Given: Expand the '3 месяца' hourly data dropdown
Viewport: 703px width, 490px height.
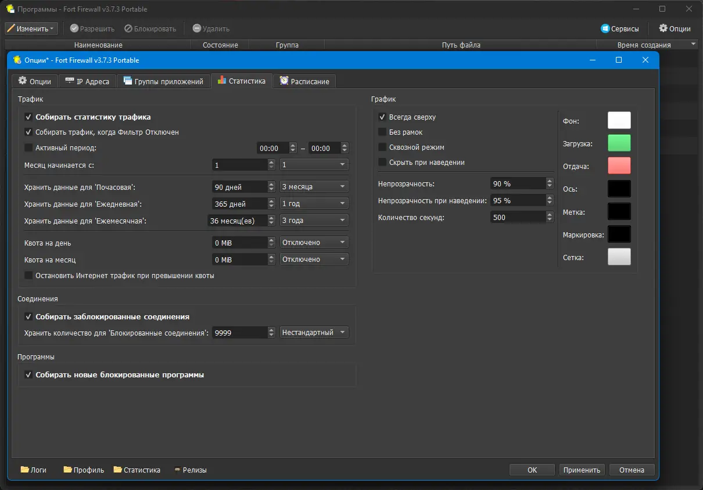Looking at the screenshot, I should pos(314,186).
